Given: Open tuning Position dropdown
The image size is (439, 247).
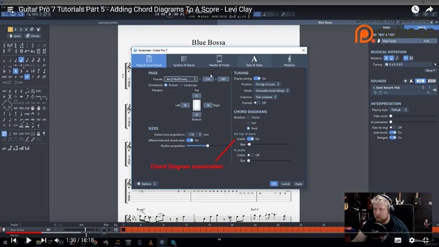Looking at the screenshot, I should [x=268, y=84].
